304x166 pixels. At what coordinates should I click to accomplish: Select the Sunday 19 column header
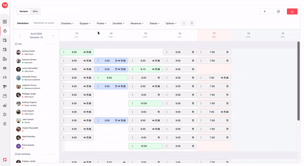(283, 35)
